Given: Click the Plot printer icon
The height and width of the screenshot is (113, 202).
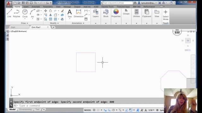Looking at the screenshot, I should [31, 3].
